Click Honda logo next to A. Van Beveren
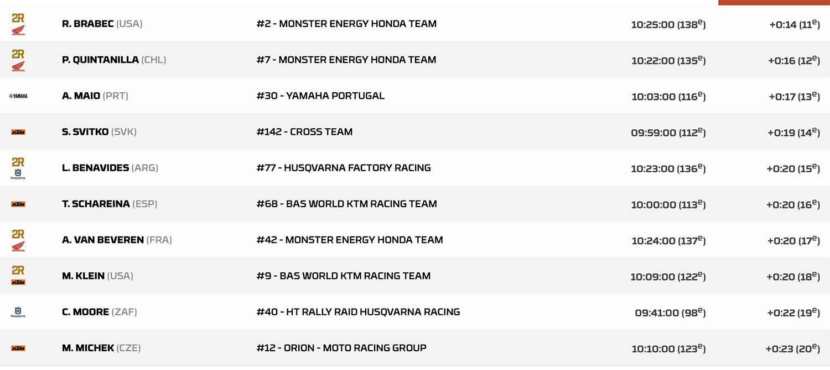The height and width of the screenshot is (370, 830). click(18, 247)
